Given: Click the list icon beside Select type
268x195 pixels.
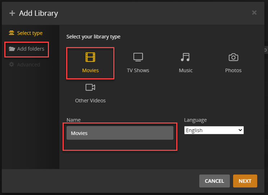Looking at the screenshot, I should (x=12, y=33).
